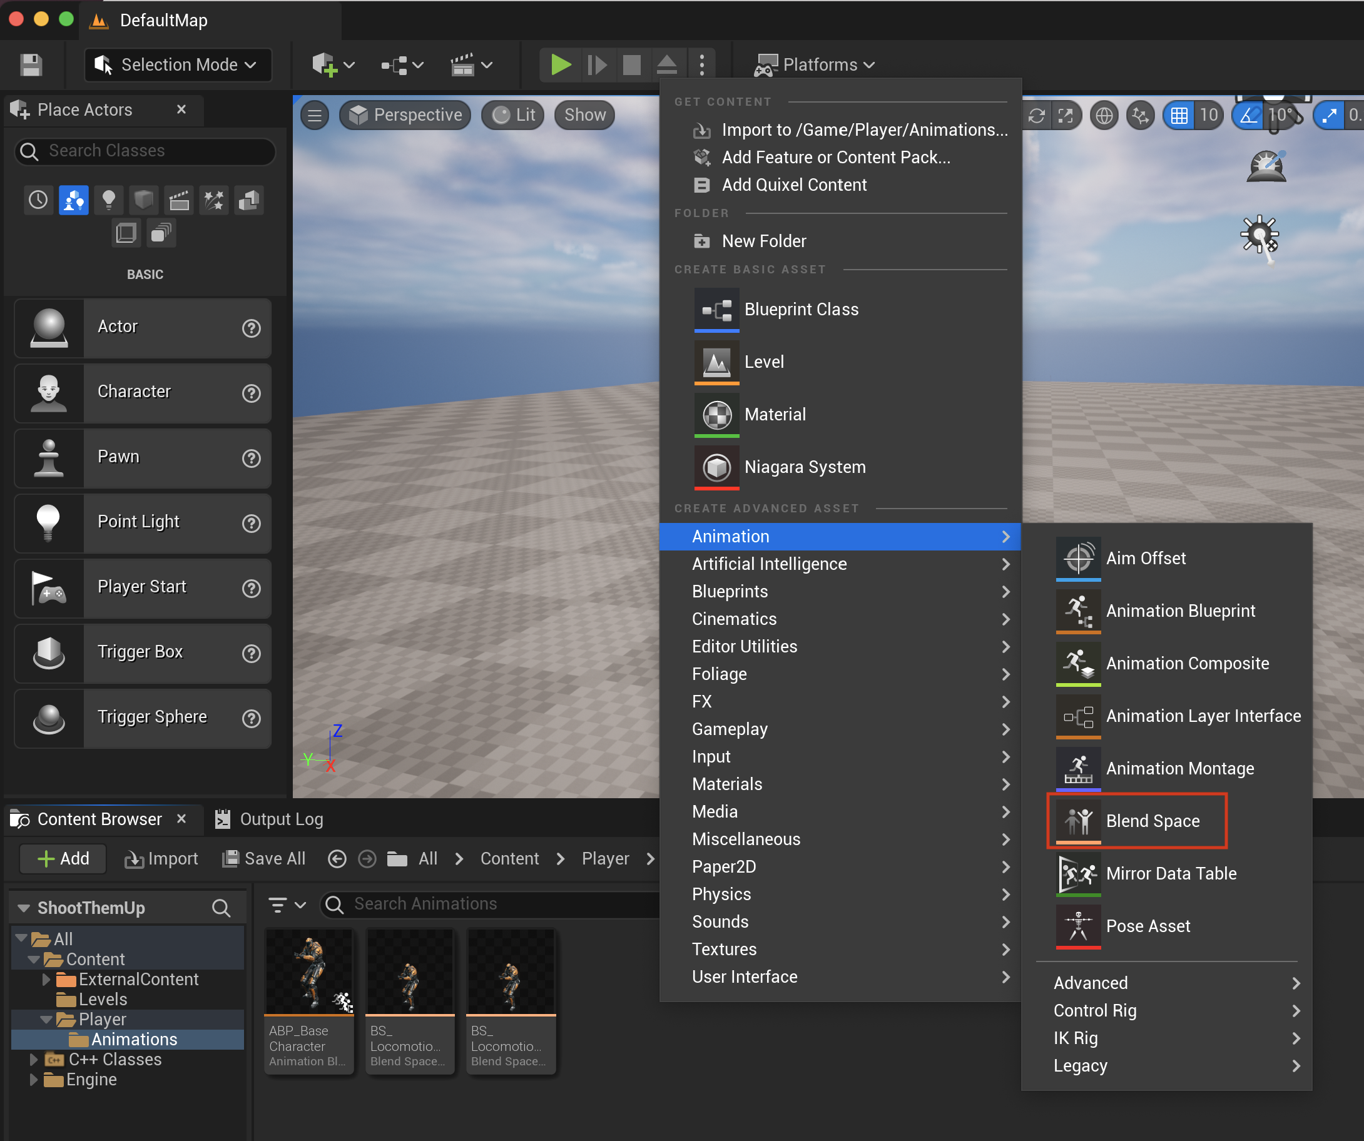Select the Lights category bulb icon

108,200
